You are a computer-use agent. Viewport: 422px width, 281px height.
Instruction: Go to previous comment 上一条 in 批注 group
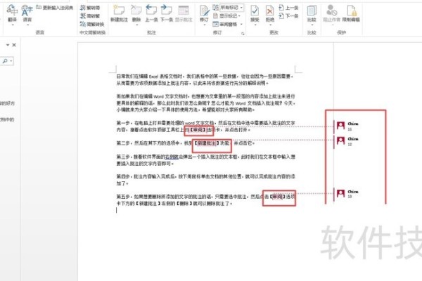pos(151,13)
